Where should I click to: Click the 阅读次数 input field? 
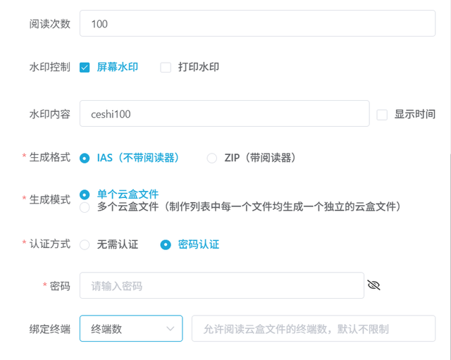pos(257,23)
